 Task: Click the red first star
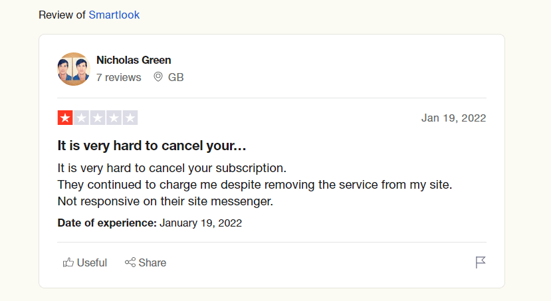pos(65,118)
